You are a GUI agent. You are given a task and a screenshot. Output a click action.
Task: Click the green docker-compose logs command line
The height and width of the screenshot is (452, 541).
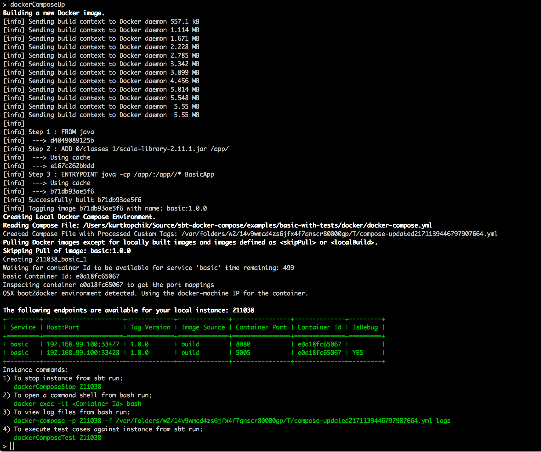(x=232, y=421)
